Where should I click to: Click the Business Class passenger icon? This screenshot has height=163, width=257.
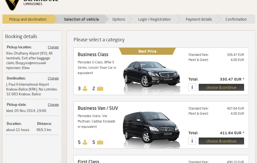tap(85, 89)
